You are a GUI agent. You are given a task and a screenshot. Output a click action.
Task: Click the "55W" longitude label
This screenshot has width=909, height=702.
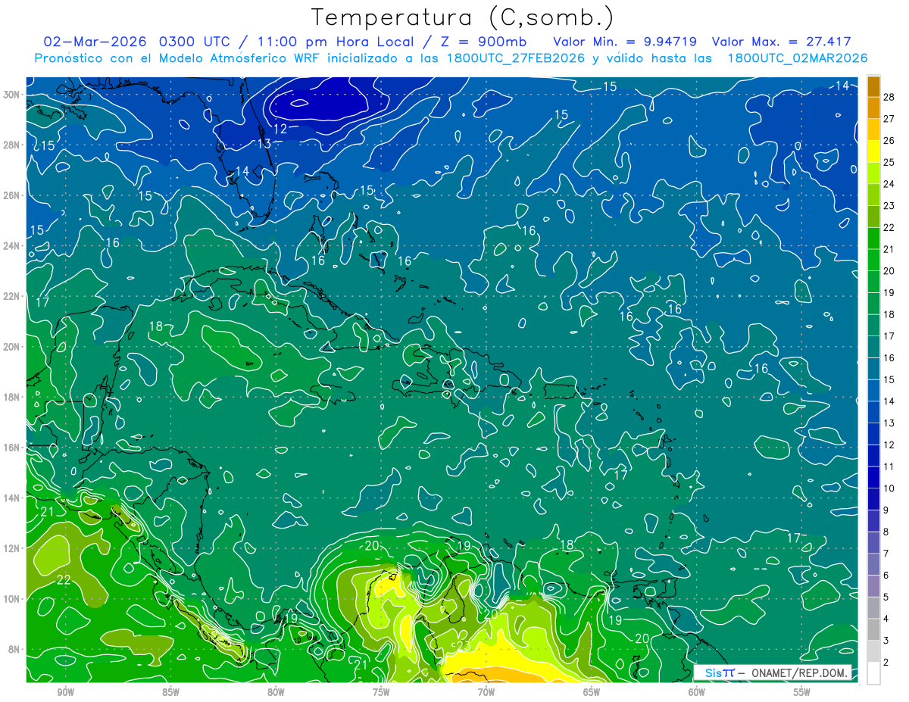(x=802, y=692)
